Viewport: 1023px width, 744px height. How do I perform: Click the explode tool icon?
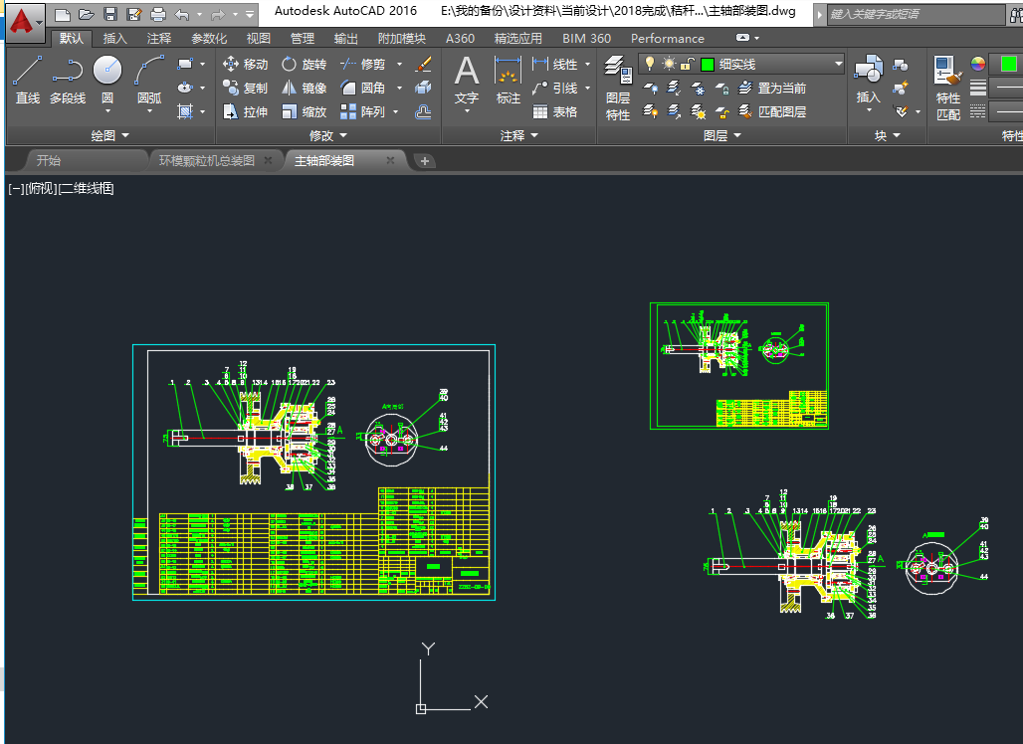click(x=423, y=88)
